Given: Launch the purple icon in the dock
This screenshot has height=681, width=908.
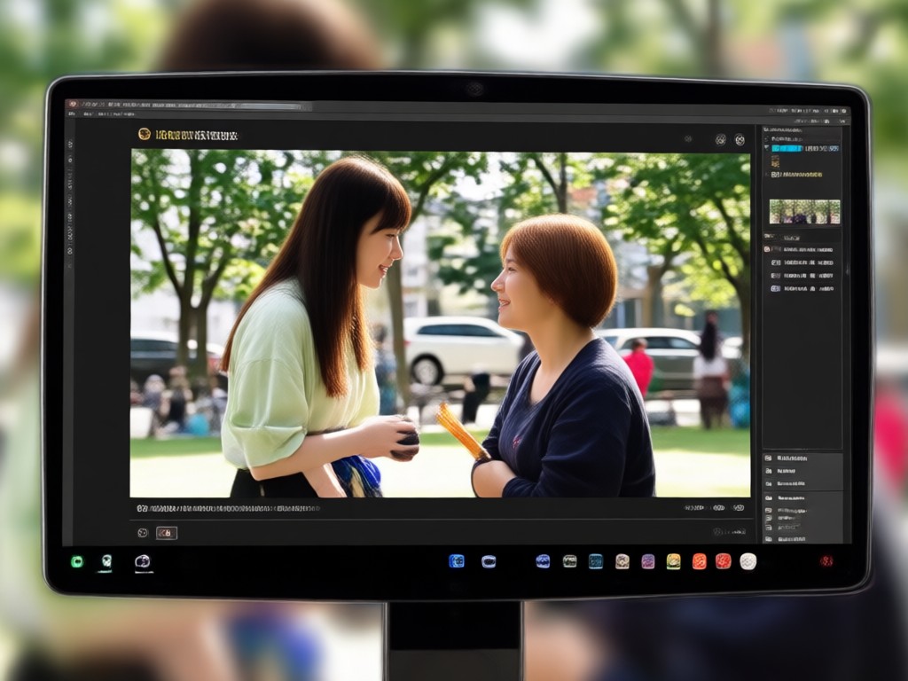Looking at the screenshot, I should click(x=648, y=561).
